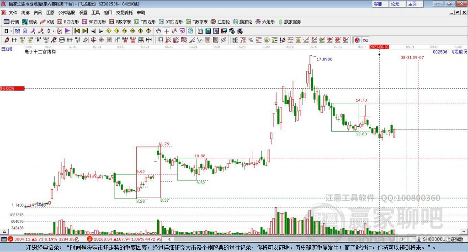Open the 行情 quotes view
The width and height of the screenshot is (468, 252).
[x=11, y=22]
